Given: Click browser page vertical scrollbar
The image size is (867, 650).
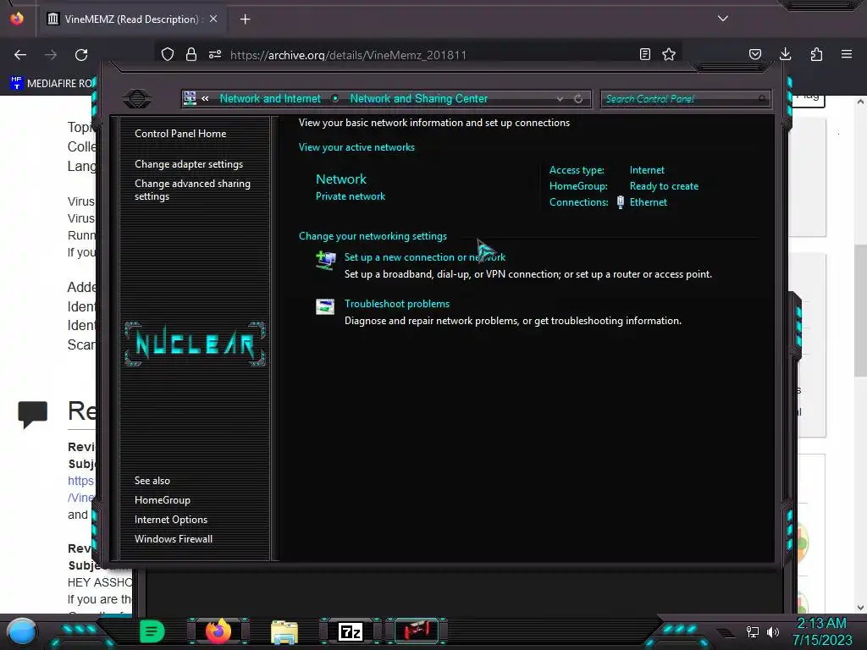Looking at the screenshot, I should tap(860, 310).
